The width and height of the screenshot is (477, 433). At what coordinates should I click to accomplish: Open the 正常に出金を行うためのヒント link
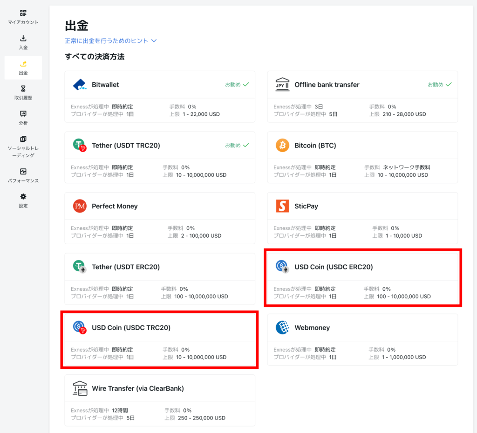pyautogui.click(x=107, y=40)
